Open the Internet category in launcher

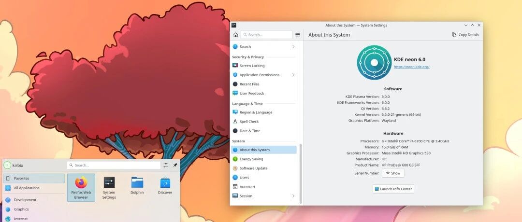click(34, 219)
